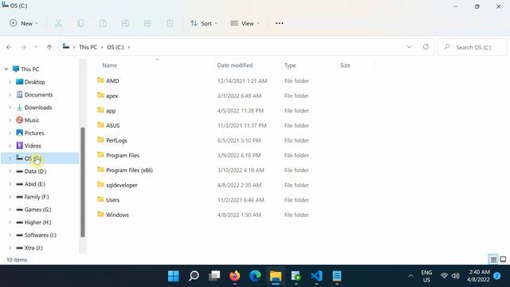
Task: Select the ASUS folder name
Action: (113, 125)
